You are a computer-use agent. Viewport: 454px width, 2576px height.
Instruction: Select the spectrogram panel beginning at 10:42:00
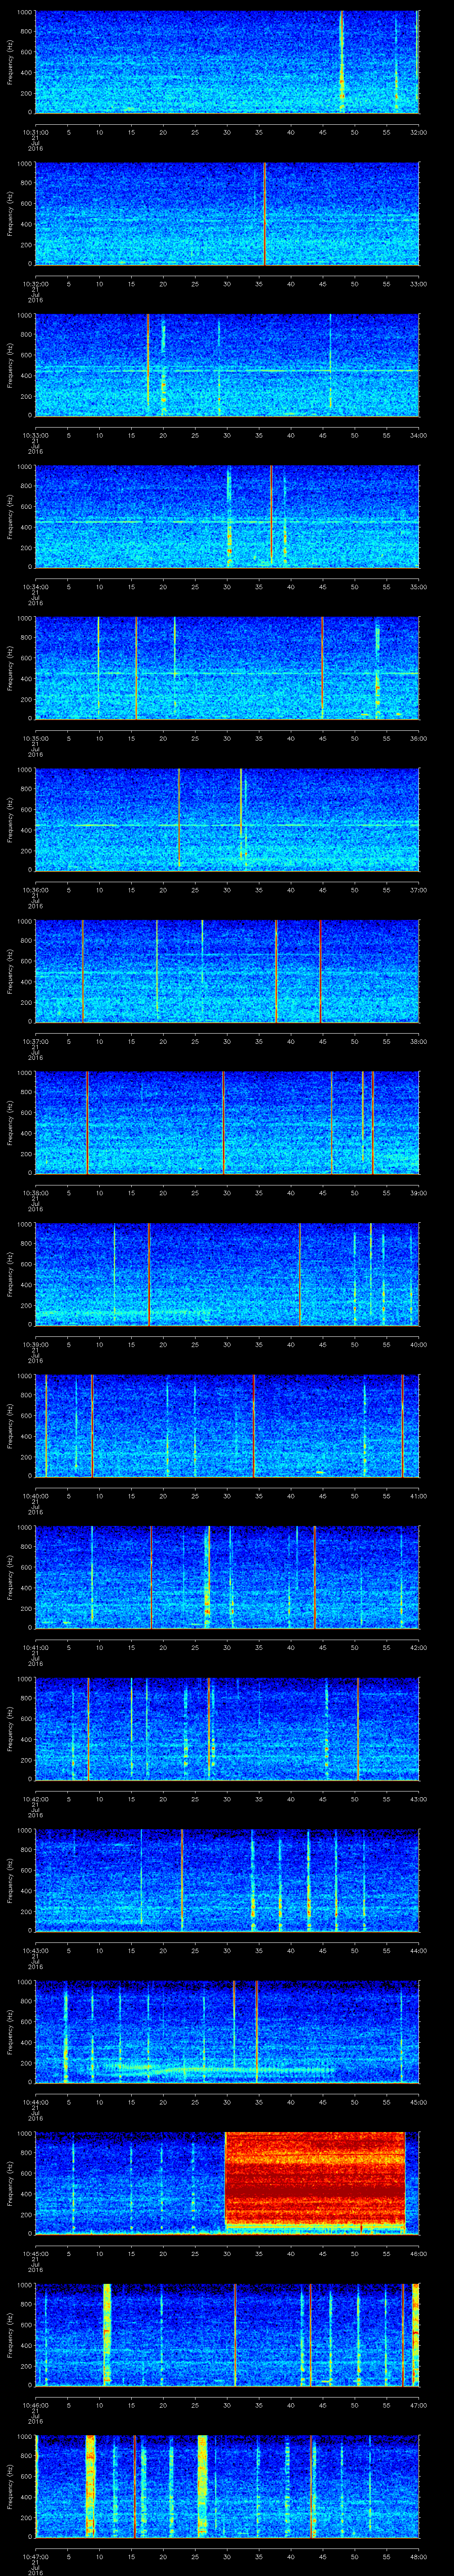coord(227,1729)
